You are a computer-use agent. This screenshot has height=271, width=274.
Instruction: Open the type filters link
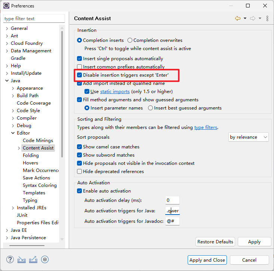coord(206,127)
